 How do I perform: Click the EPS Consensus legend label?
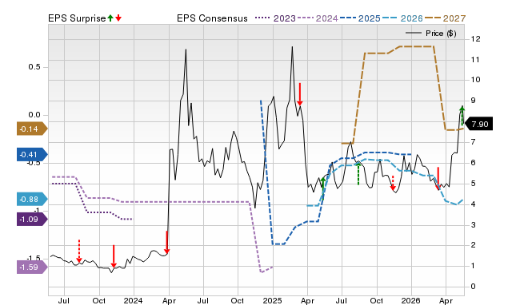pyautogui.click(x=212, y=18)
